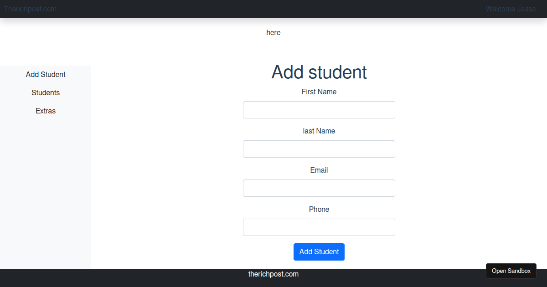Click the Phone label
Viewport: 547px width, 287px height.
[319, 209]
